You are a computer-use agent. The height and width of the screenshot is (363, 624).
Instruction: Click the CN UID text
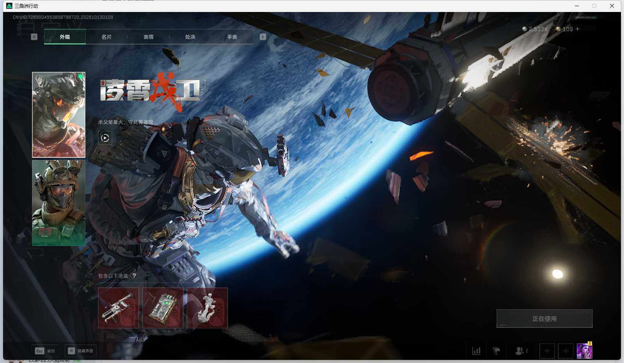[x=63, y=17]
